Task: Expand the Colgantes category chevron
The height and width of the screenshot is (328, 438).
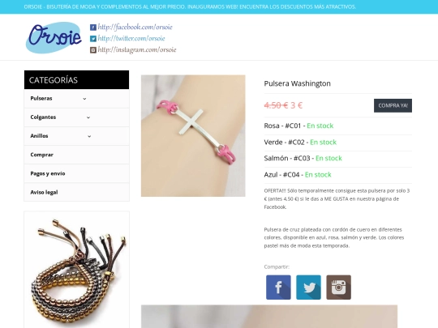Action: click(x=88, y=117)
